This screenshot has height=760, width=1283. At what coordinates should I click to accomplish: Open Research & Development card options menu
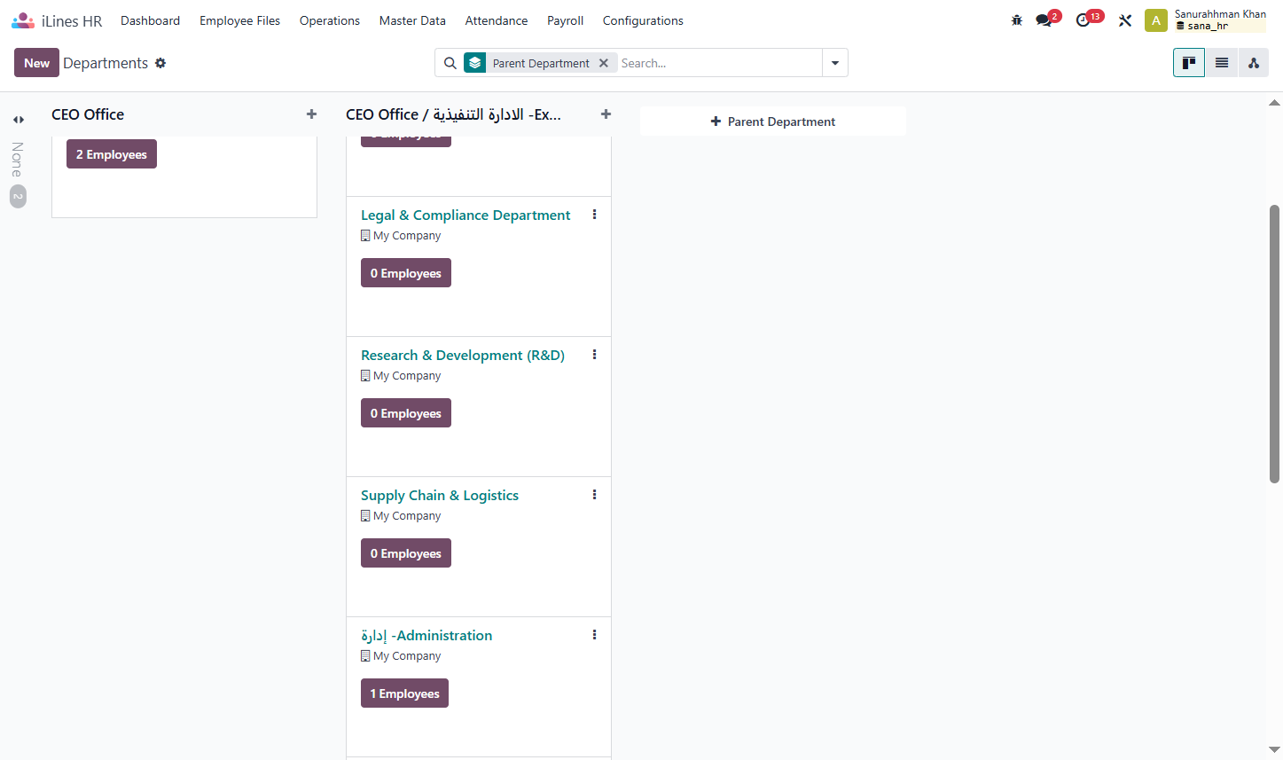[x=594, y=355]
